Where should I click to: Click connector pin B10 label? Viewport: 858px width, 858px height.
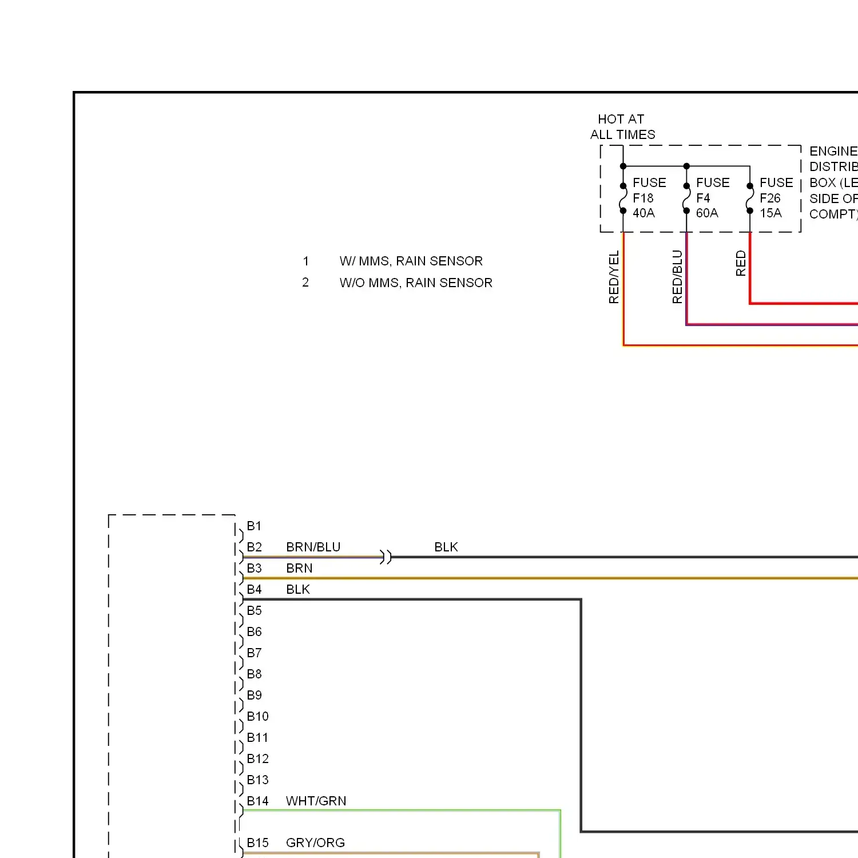[257, 717]
